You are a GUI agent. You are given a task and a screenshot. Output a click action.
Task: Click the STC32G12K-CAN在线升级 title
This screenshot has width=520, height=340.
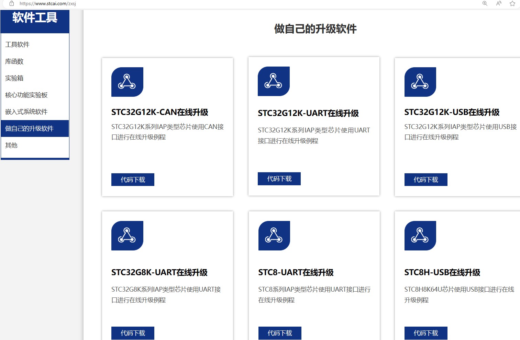[160, 112]
